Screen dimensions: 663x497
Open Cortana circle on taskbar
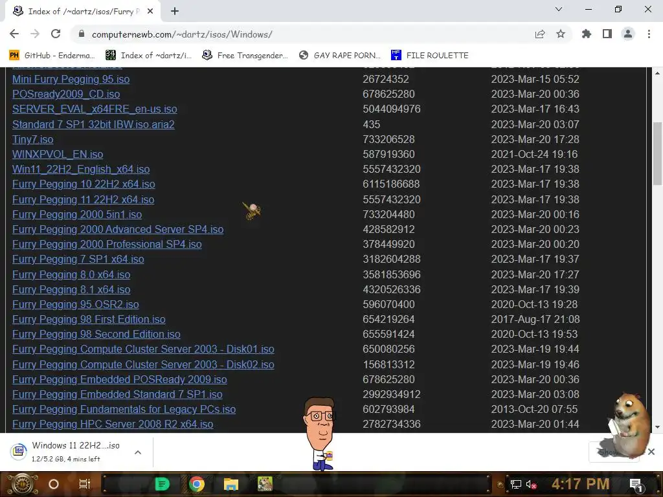[x=54, y=484]
